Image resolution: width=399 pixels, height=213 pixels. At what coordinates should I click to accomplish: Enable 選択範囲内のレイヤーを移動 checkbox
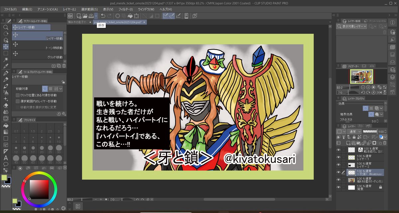click(x=18, y=101)
